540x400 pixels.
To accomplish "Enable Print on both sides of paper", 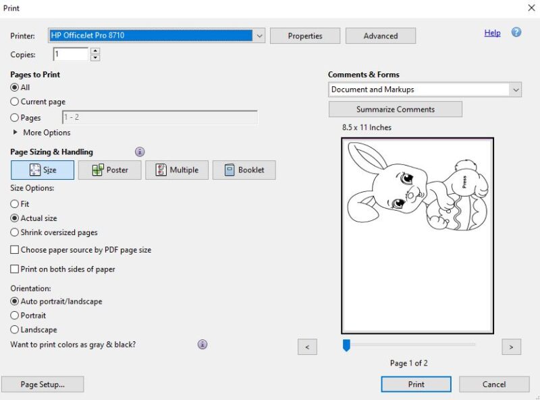I will [x=15, y=269].
